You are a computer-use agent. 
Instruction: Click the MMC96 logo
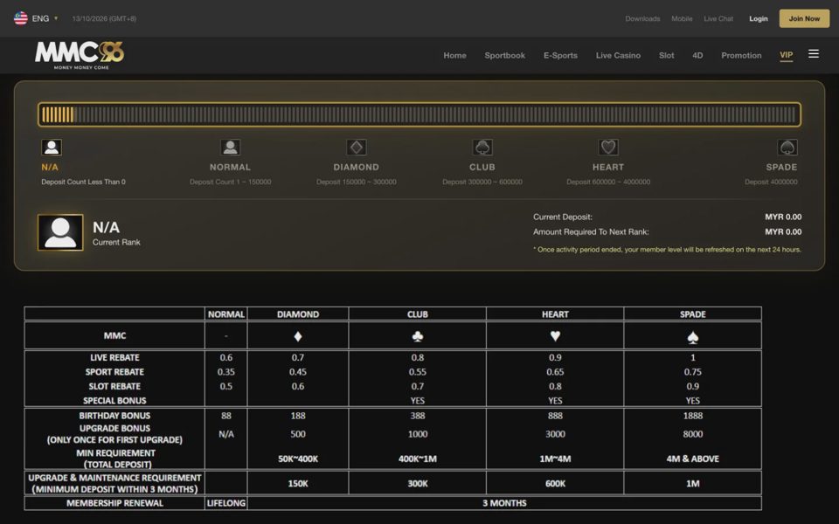tap(80, 55)
